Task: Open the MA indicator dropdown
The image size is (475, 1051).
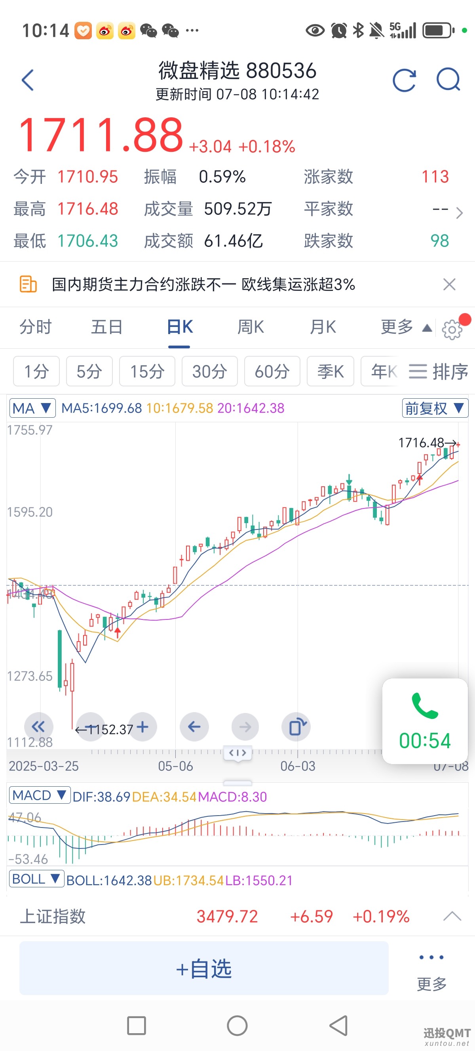Action: pyautogui.click(x=32, y=408)
